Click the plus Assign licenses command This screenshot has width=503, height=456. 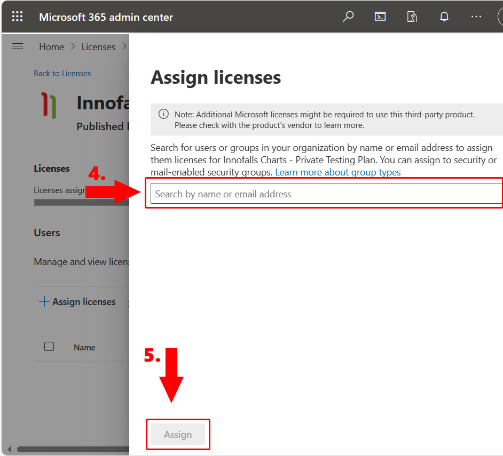coord(77,302)
